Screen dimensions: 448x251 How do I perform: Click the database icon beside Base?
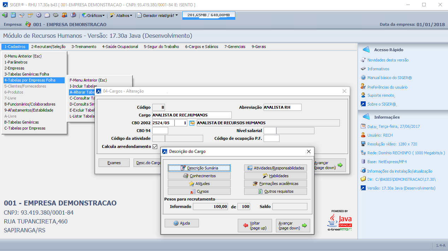[x=363, y=162]
